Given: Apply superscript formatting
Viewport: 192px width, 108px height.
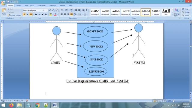Looking at the screenshot, I should click(x=43, y=14).
